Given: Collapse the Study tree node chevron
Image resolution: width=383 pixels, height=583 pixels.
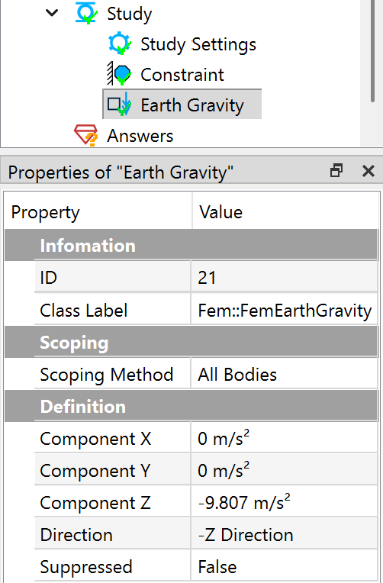Looking at the screenshot, I should pyautogui.click(x=52, y=13).
